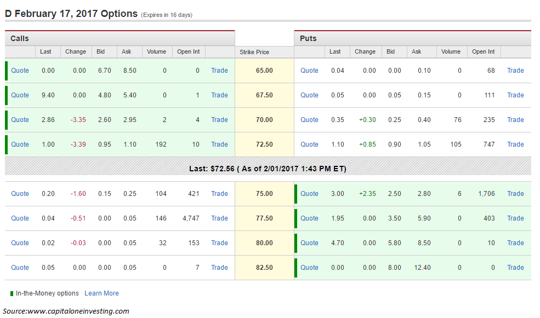Select the 77.50 strike price cell

[x=264, y=218]
